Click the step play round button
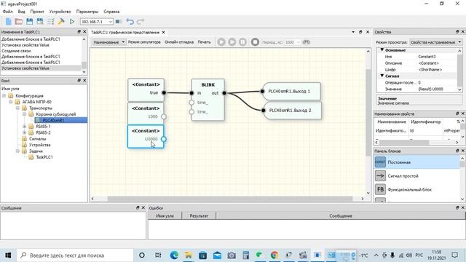 coord(232,42)
